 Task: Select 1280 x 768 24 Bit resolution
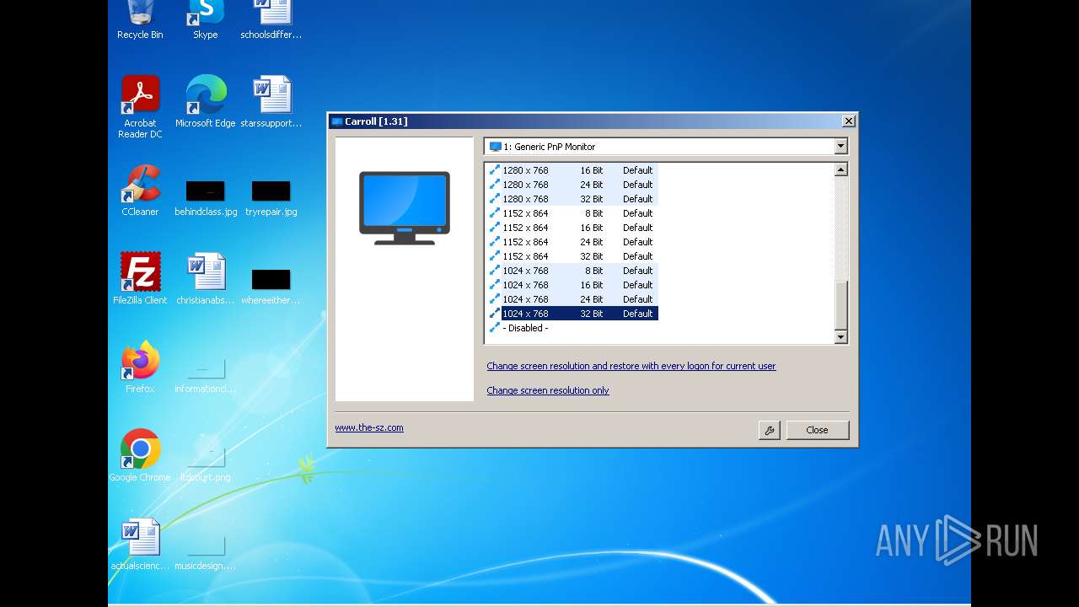(572, 185)
